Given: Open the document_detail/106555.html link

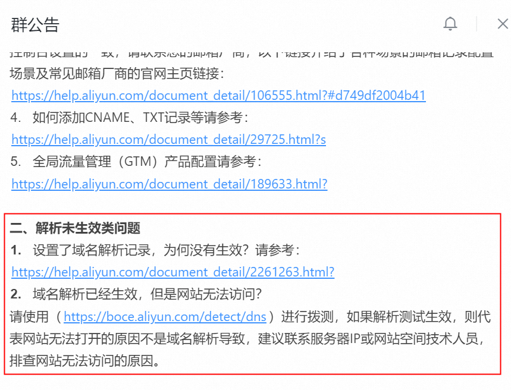Looking at the screenshot, I should (x=218, y=96).
